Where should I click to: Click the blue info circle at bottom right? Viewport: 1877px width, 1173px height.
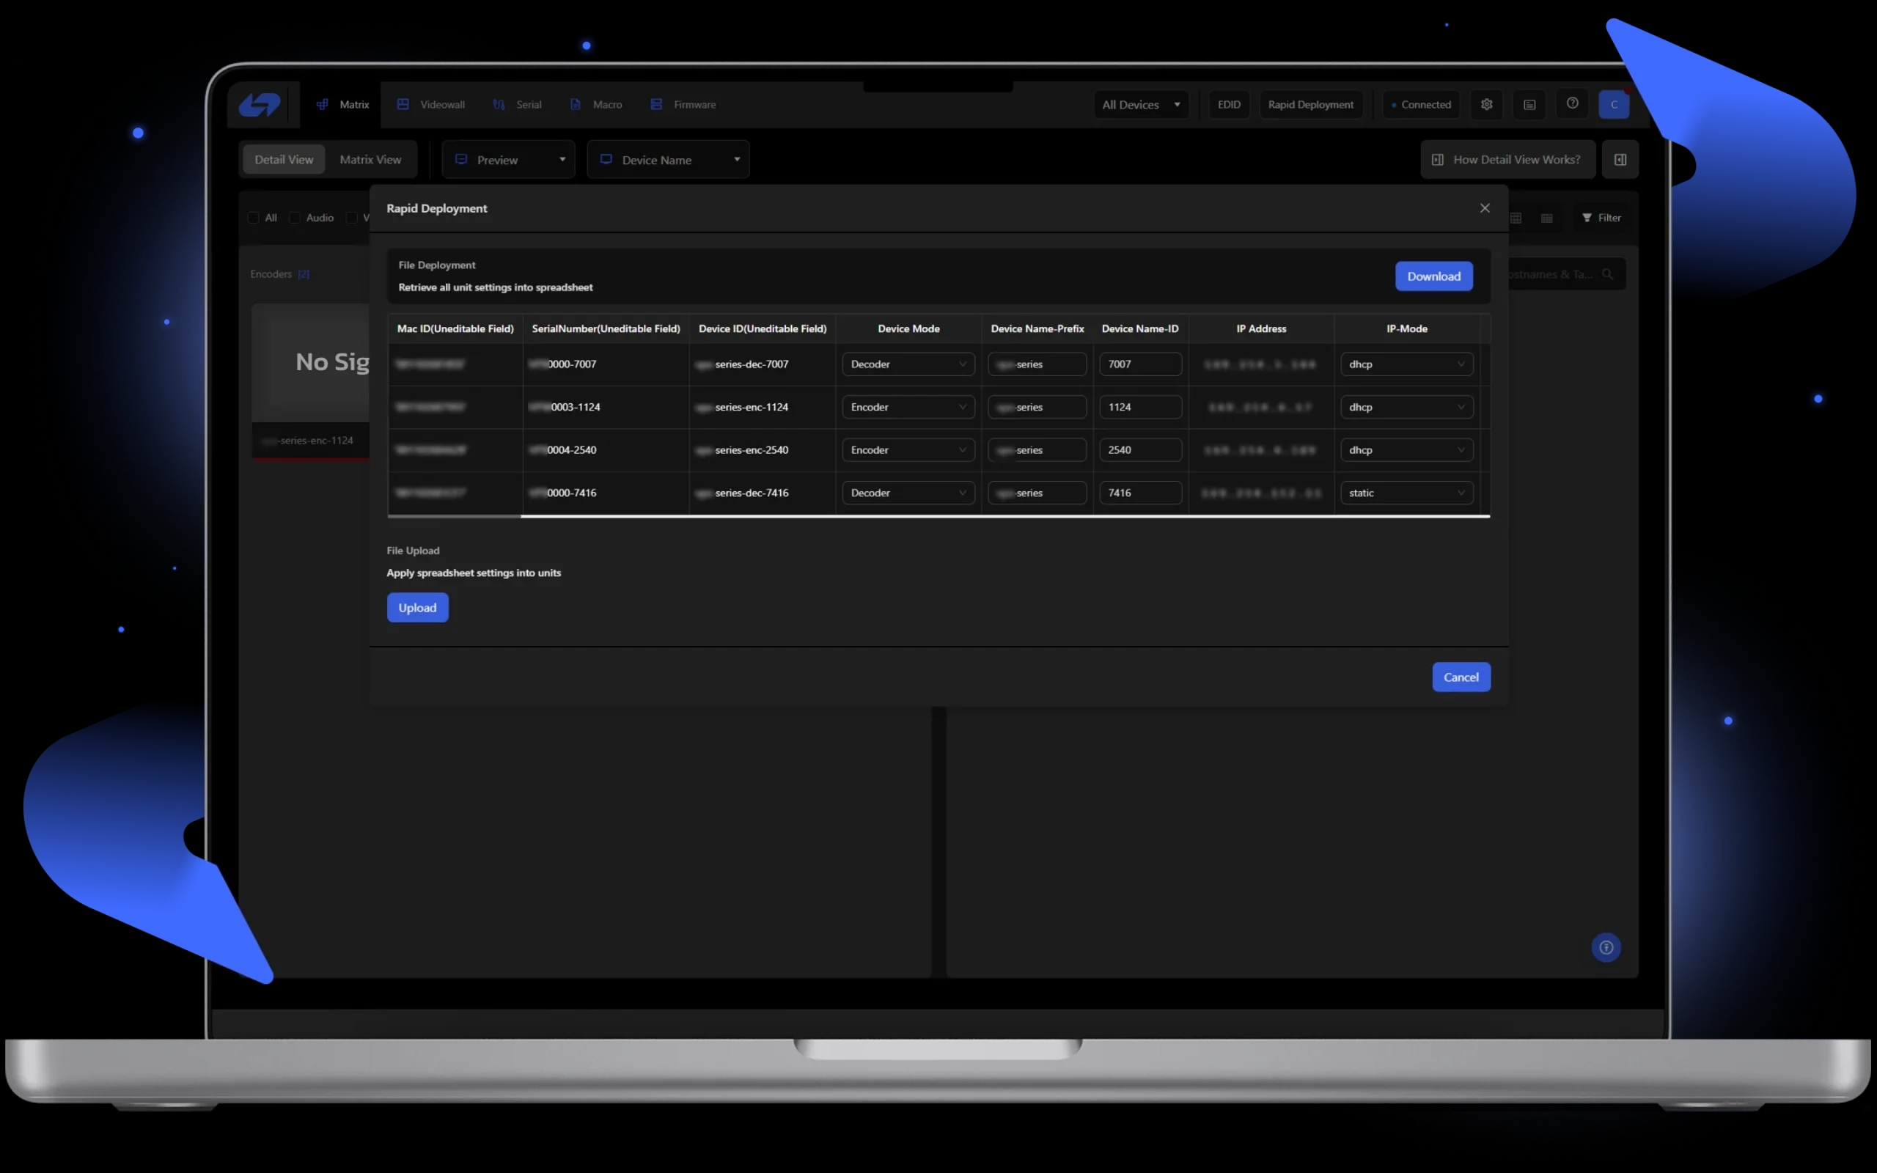coord(1606,947)
